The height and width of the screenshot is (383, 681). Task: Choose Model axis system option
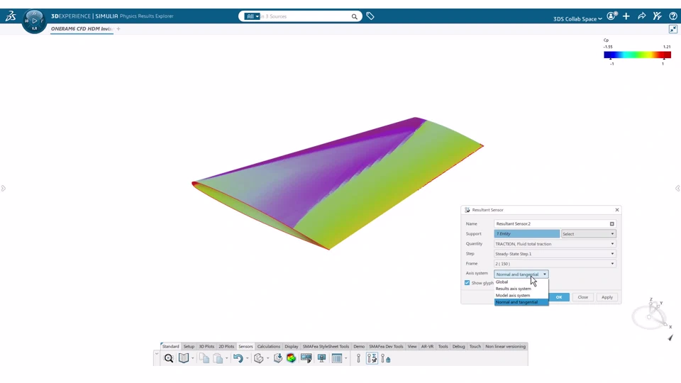coord(521,295)
